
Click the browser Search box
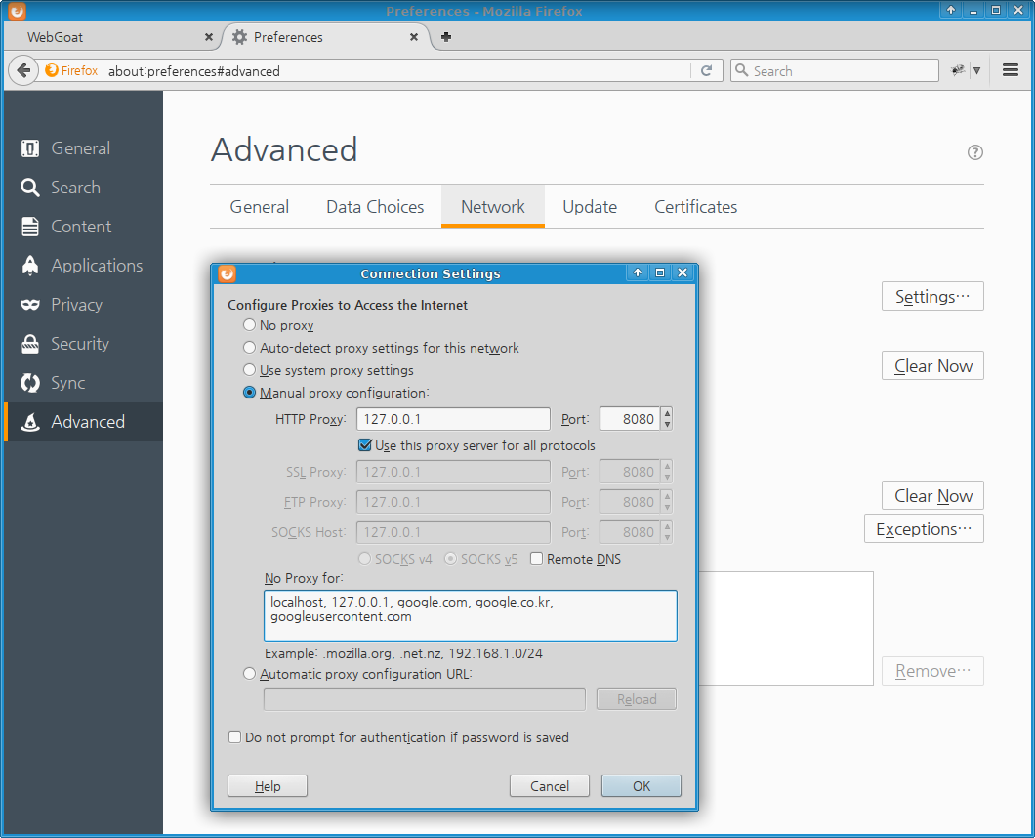click(x=834, y=70)
